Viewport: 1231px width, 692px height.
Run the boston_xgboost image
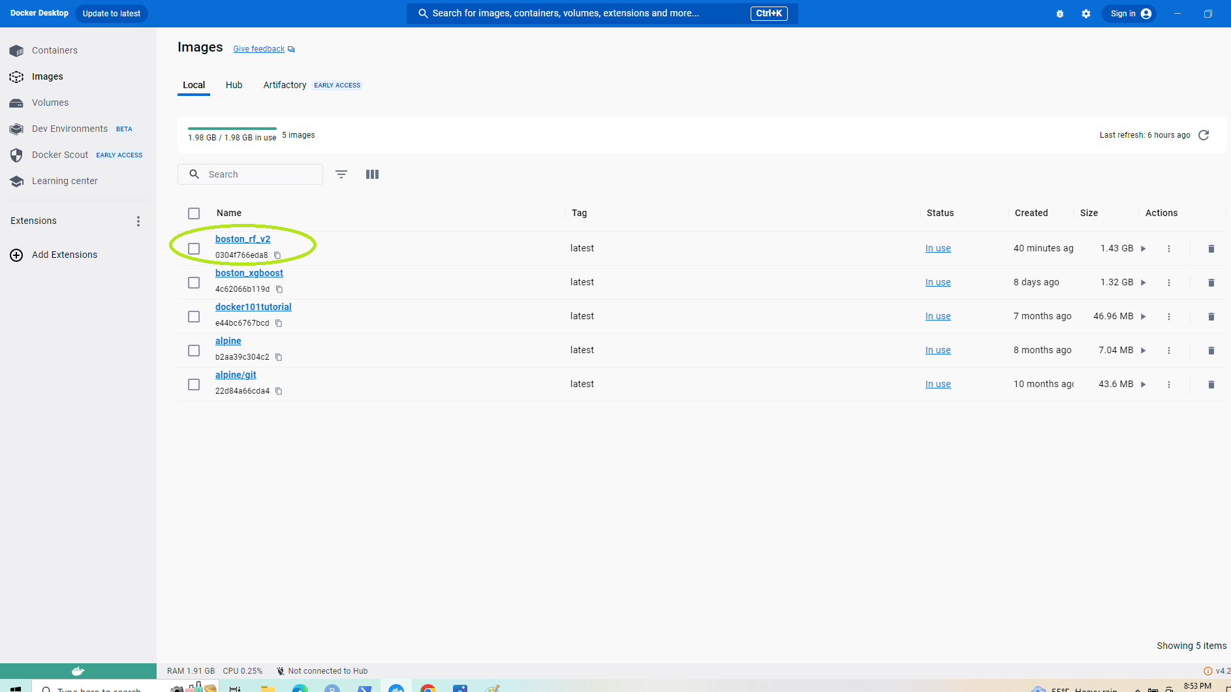1143,283
